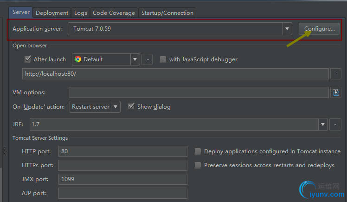
Task: Enable Preserve sessions across restarts and redeploys
Action: (x=198, y=165)
